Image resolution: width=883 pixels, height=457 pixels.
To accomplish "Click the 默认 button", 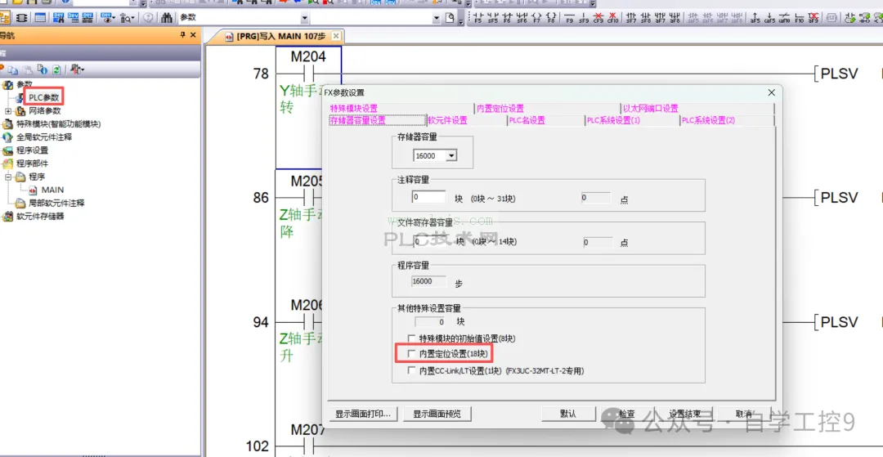I will 568,414.
